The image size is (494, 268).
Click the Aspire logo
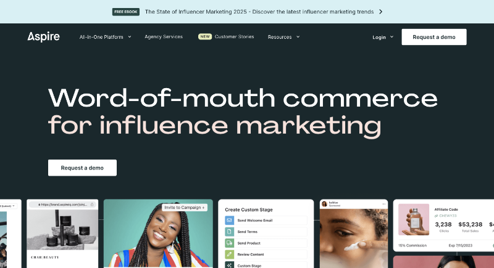43,37
